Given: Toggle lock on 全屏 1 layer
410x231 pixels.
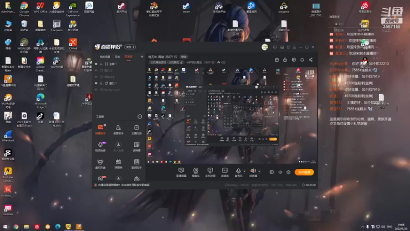Looking at the screenshot, I should point(101,64).
